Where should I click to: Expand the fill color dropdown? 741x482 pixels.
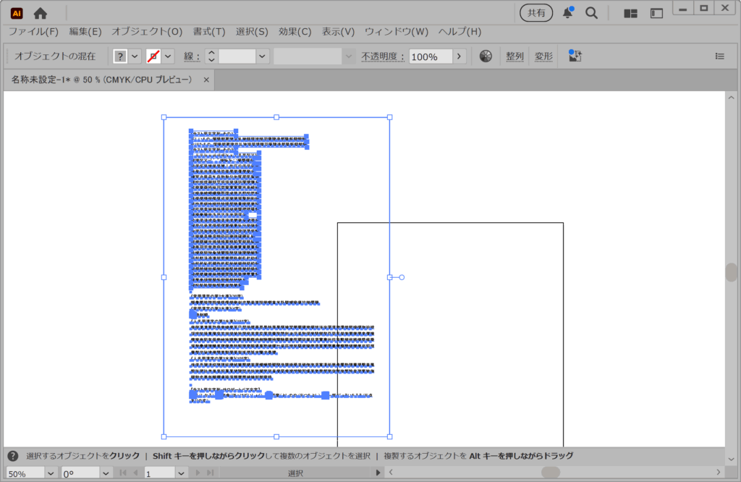coord(135,56)
